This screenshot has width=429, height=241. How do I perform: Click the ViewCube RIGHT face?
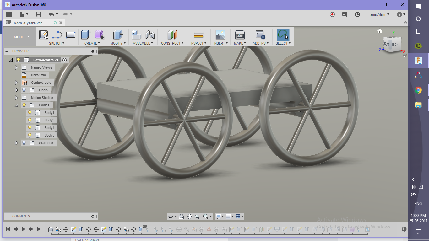coord(395,44)
